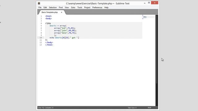This screenshot has width=198, height=111.
Task: Open the Goto menu
Action: click(x=73, y=7)
